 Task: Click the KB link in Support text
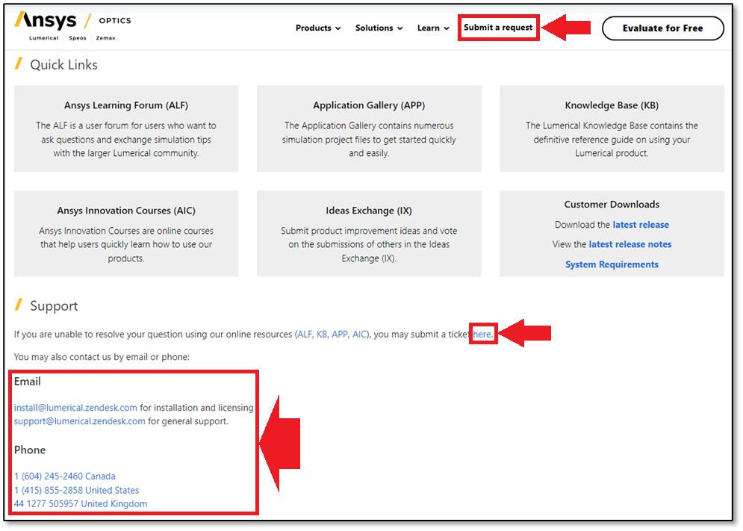[322, 335]
